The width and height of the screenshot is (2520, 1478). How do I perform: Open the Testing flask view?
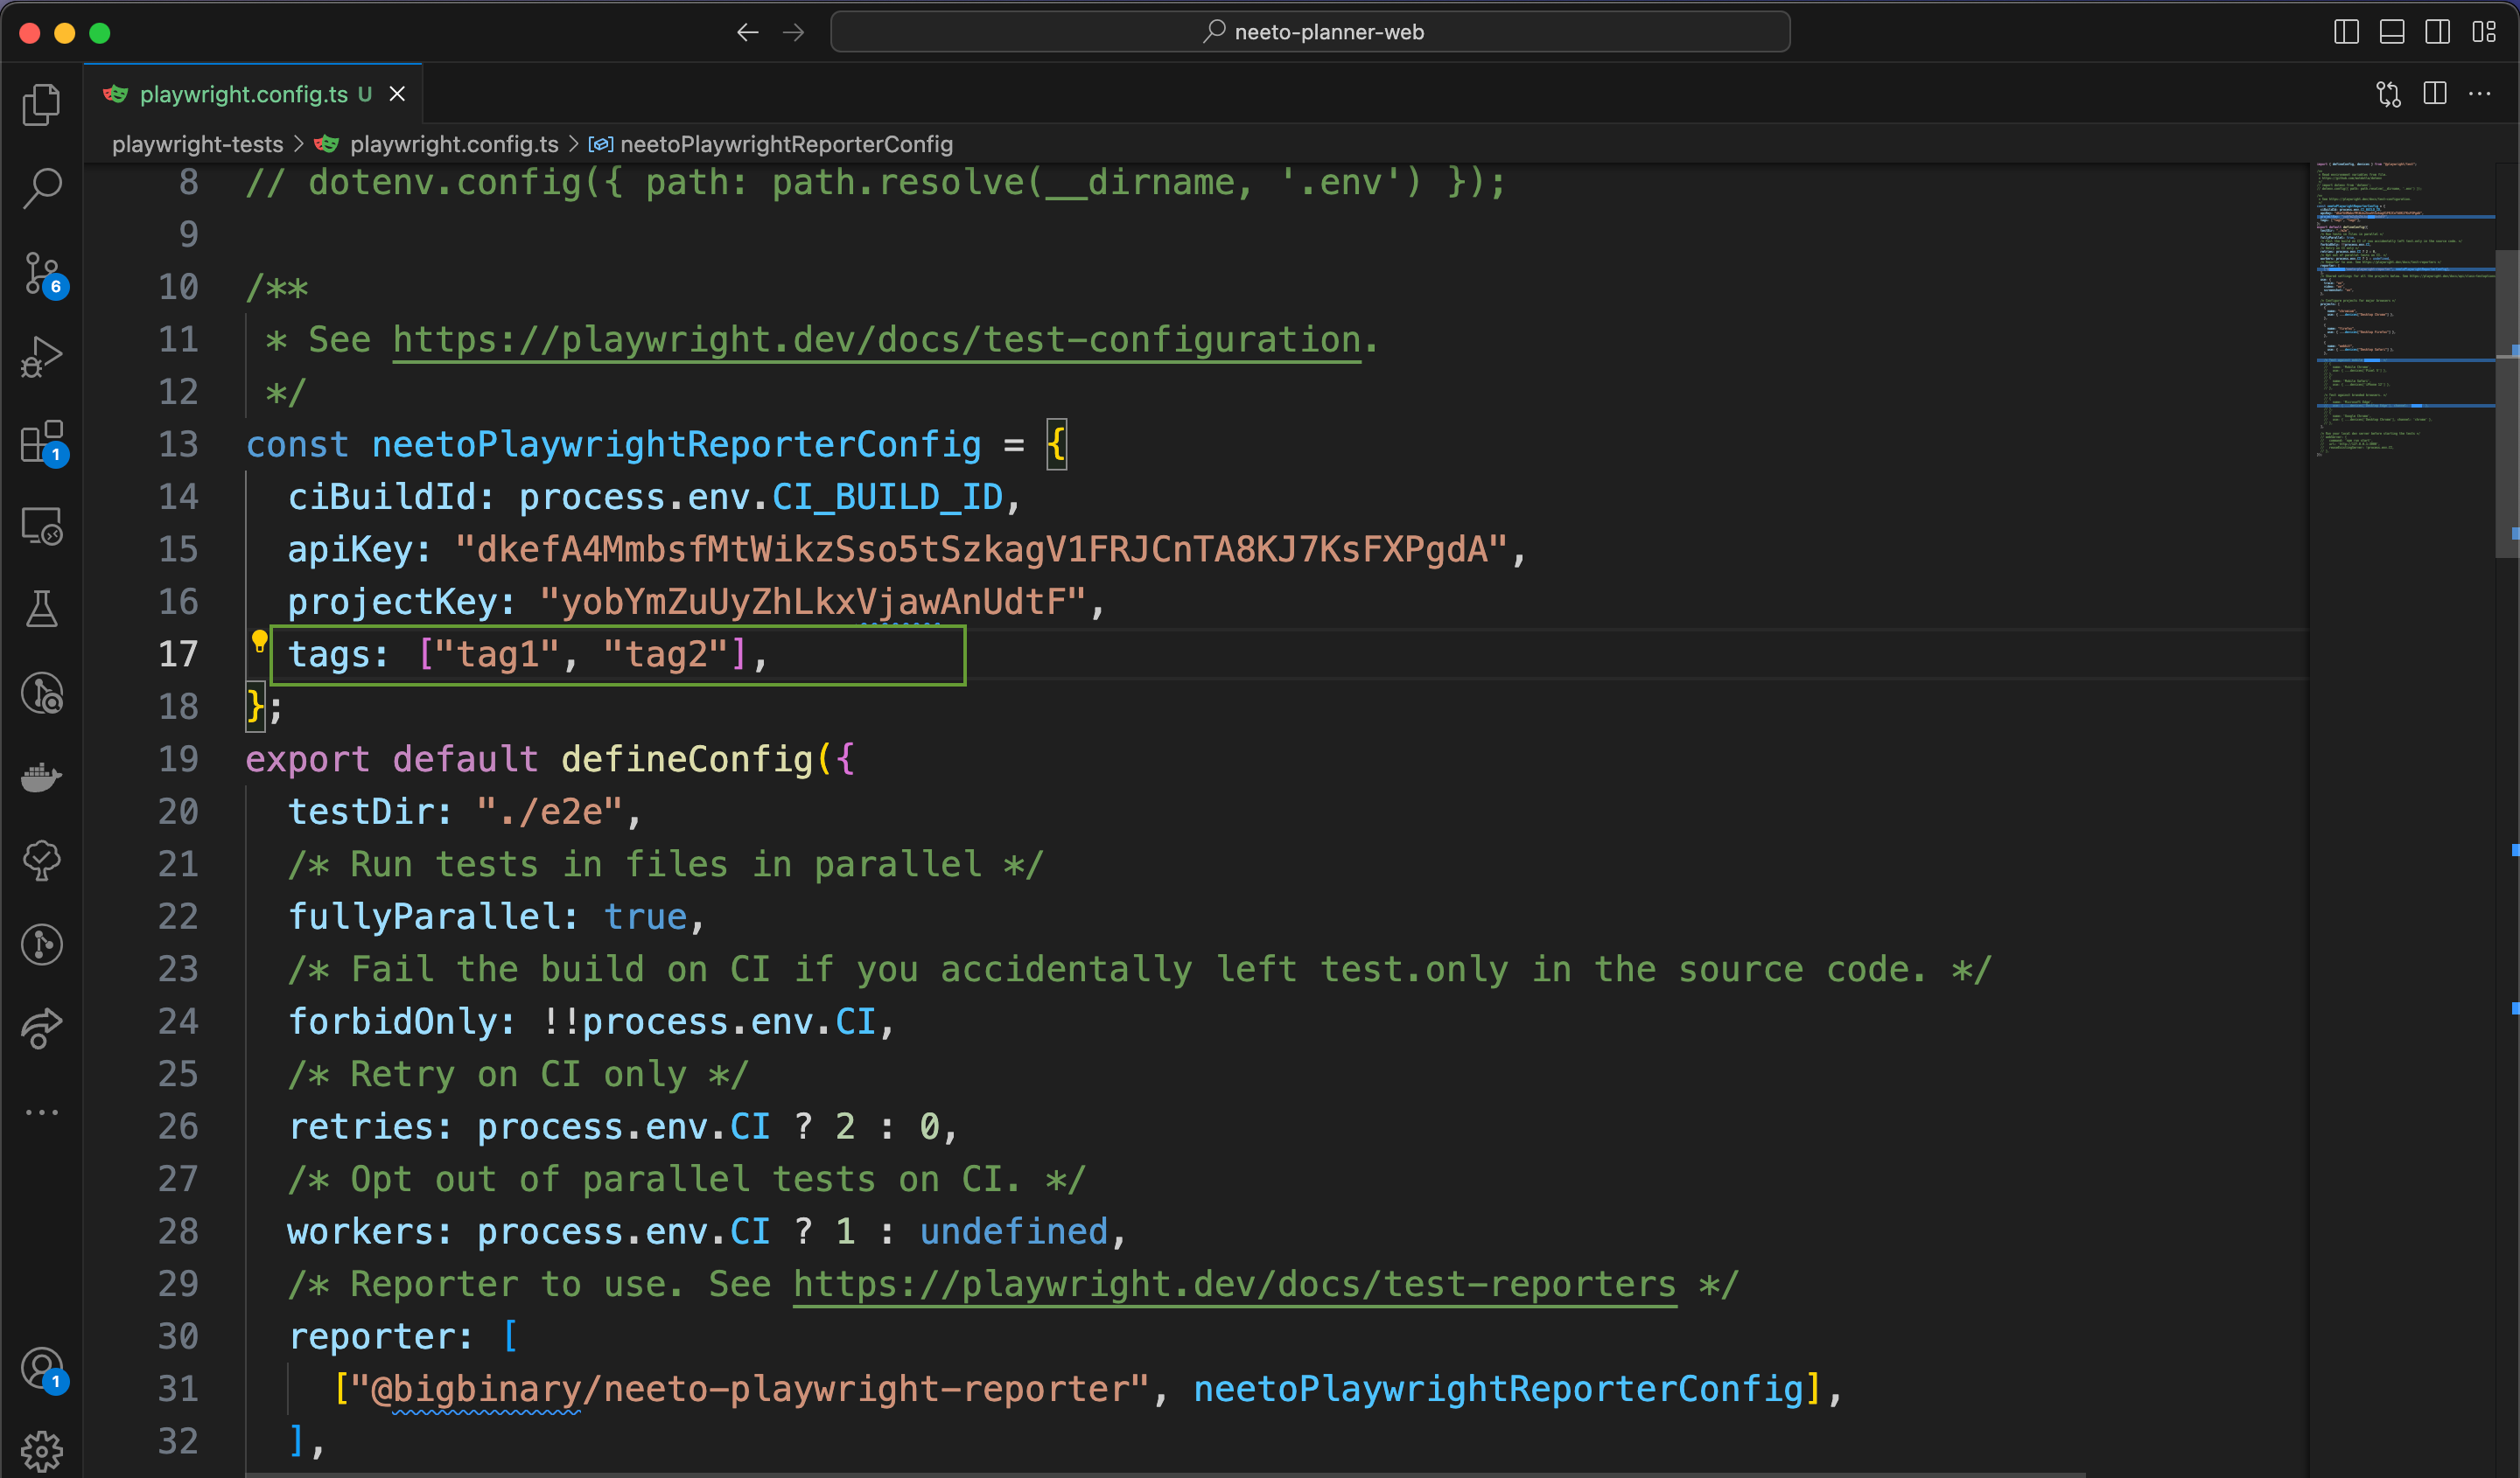tap(41, 609)
